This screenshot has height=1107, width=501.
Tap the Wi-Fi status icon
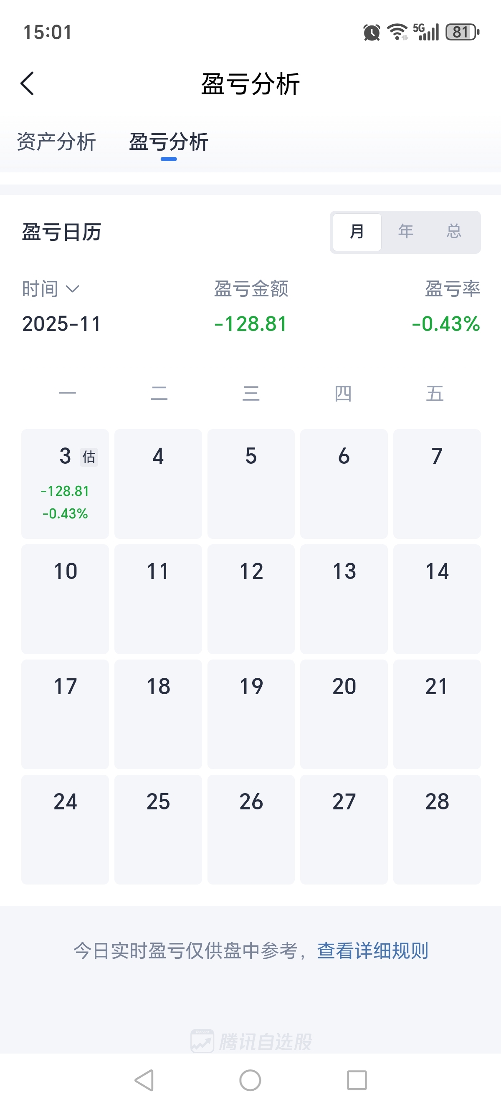tap(397, 32)
